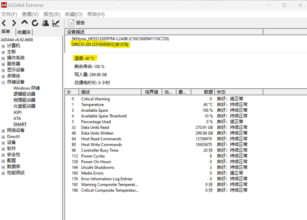Expand the 性能测试 tree node
Viewport: 307px width, 220px height.
[3, 173]
